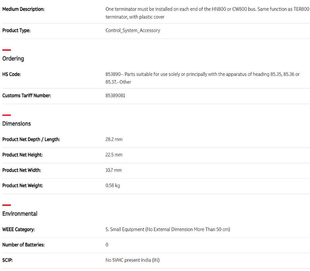The image size is (310, 271).
Task: Click the No SVHC present India text
Action: click(x=132, y=260)
